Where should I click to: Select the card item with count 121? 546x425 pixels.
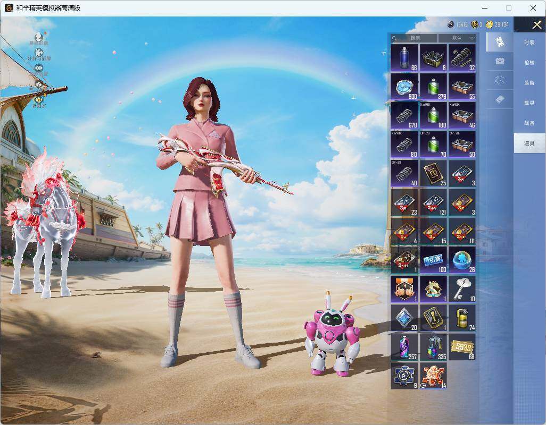tap(433, 202)
